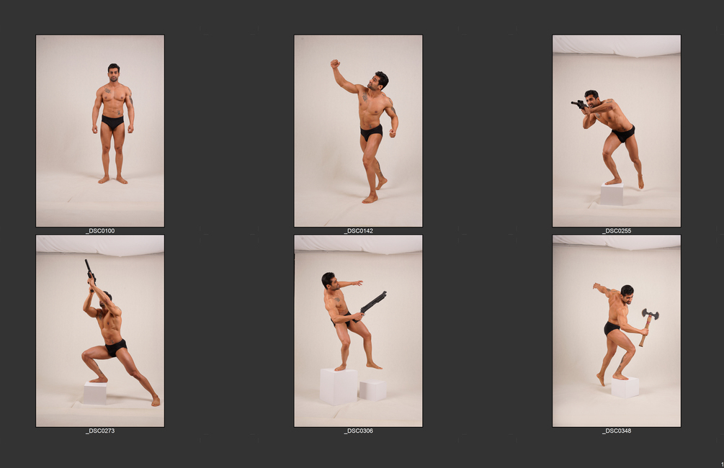
Task: Click the double-headed axe in _DSC0348
Action: [649, 327]
